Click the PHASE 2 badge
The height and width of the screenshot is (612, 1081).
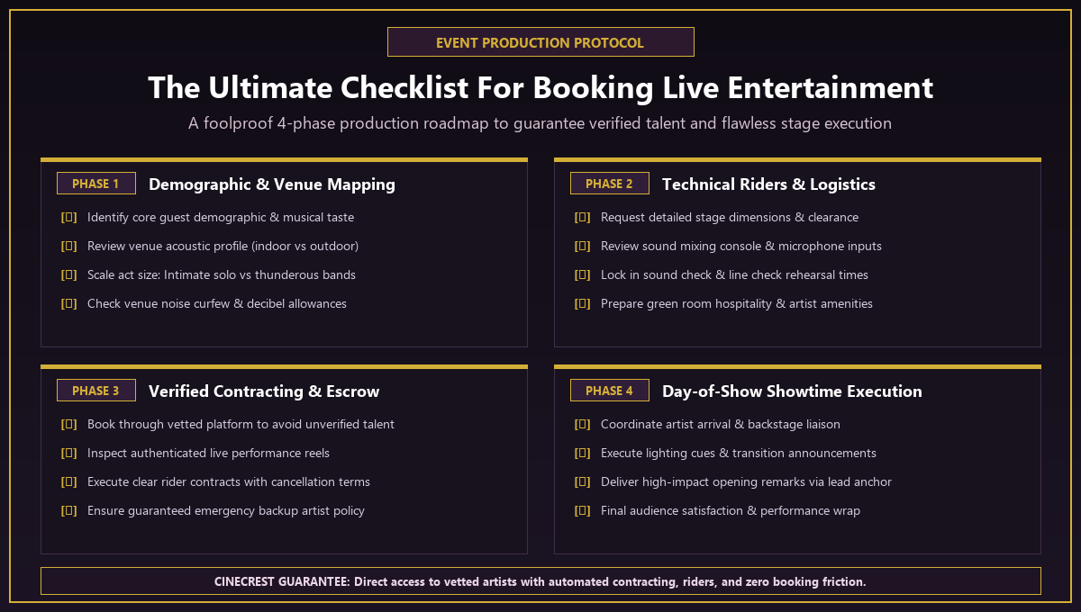pyautogui.click(x=610, y=184)
